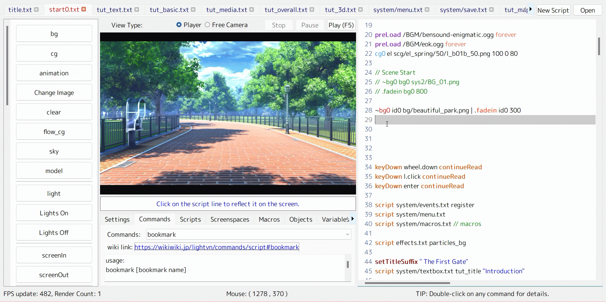Switch to the tut_media.txt tab
Viewport: 606px width, 302px height.
click(227, 10)
